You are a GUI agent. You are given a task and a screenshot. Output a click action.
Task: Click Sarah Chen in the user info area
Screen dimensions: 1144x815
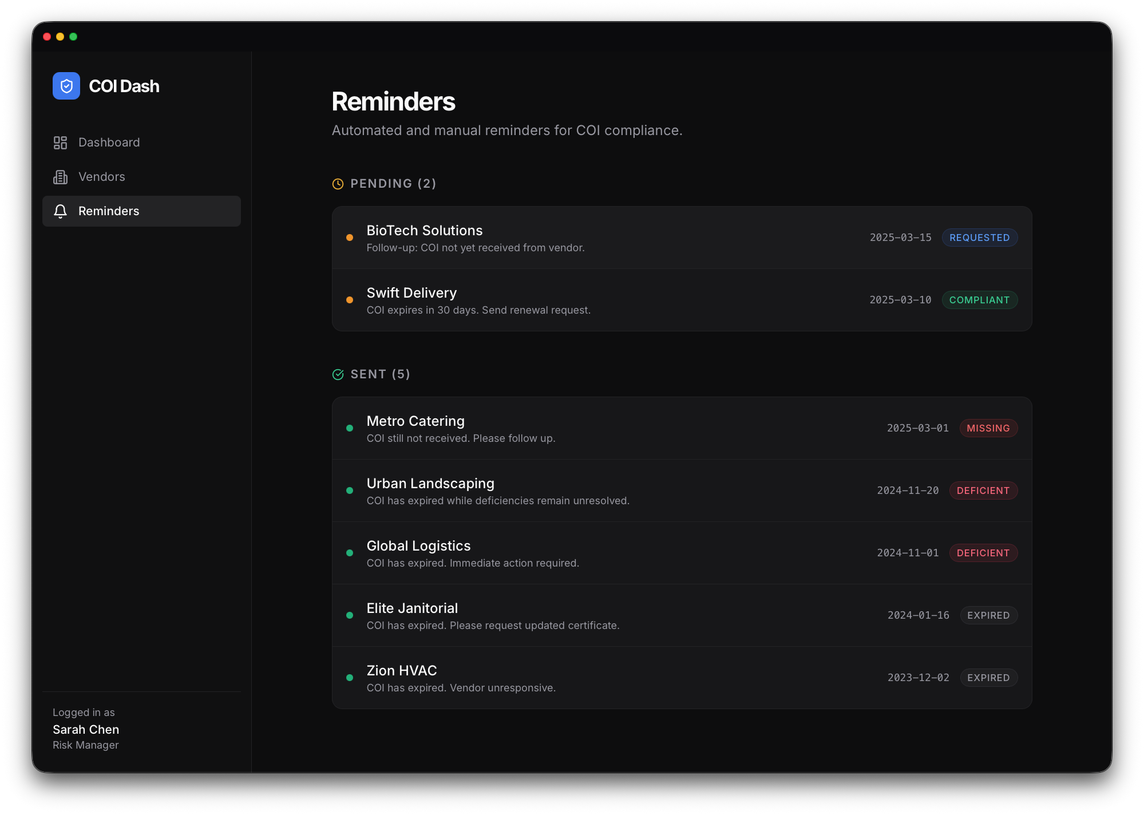[85, 729]
